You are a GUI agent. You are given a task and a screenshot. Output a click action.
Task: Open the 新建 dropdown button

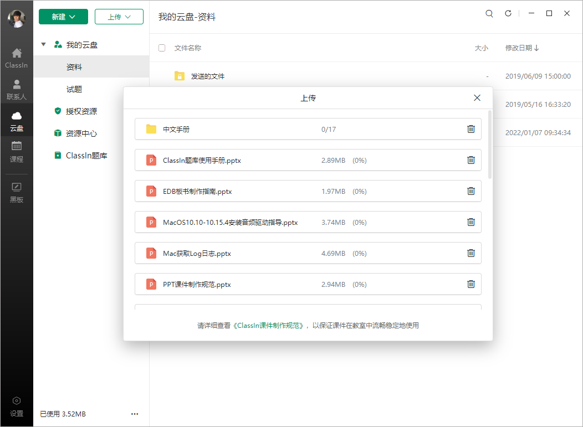(x=63, y=17)
